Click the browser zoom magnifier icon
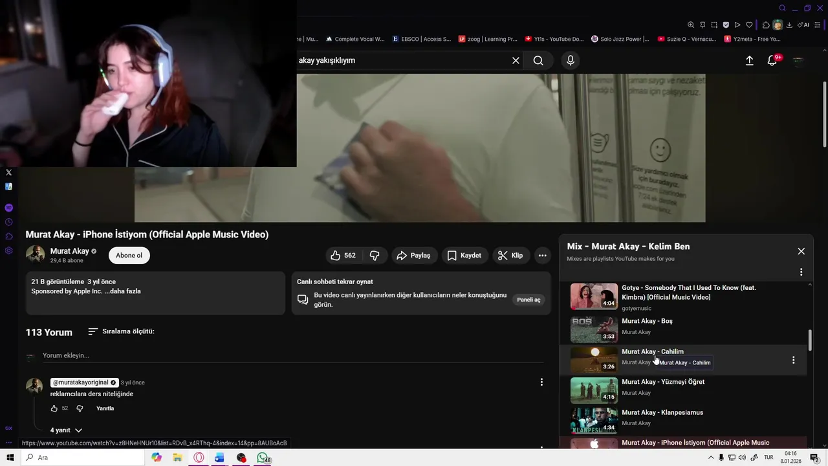Screen dimensions: 828x466 [691, 25]
